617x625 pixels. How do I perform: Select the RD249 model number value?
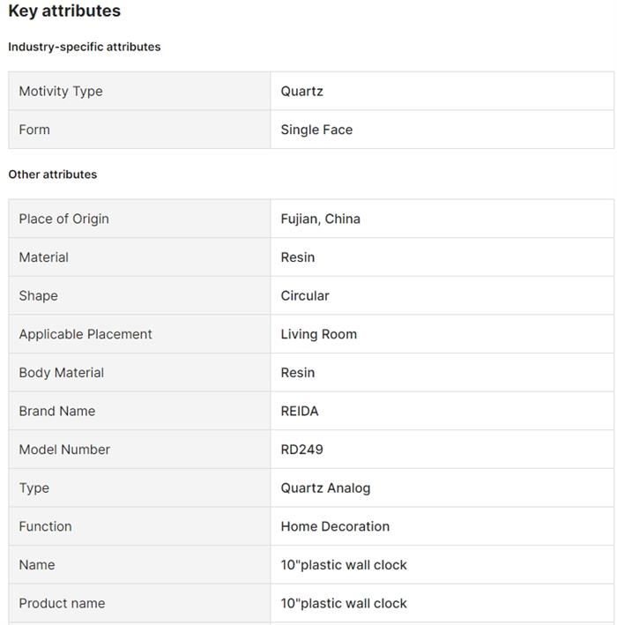[302, 450]
